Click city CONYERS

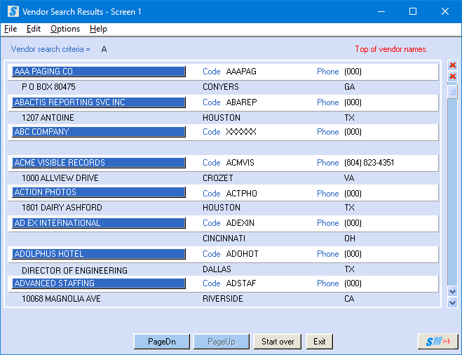tap(221, 87)
